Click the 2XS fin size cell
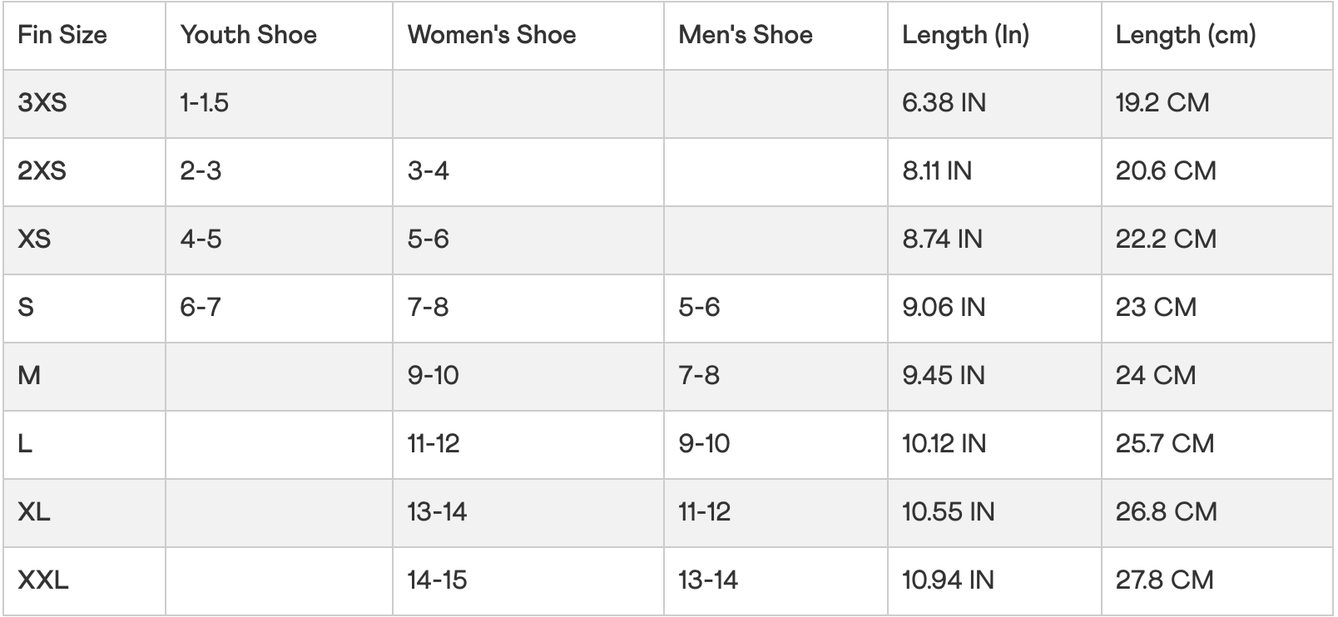This screenshot has width=1338, height=617. (42, 171)
